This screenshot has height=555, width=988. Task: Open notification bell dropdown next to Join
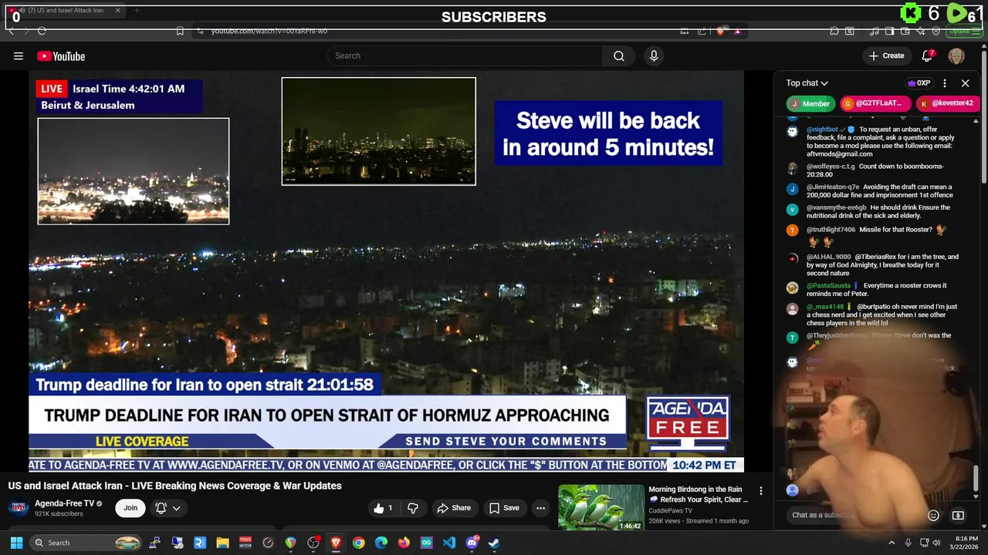[x=167, y=508]
